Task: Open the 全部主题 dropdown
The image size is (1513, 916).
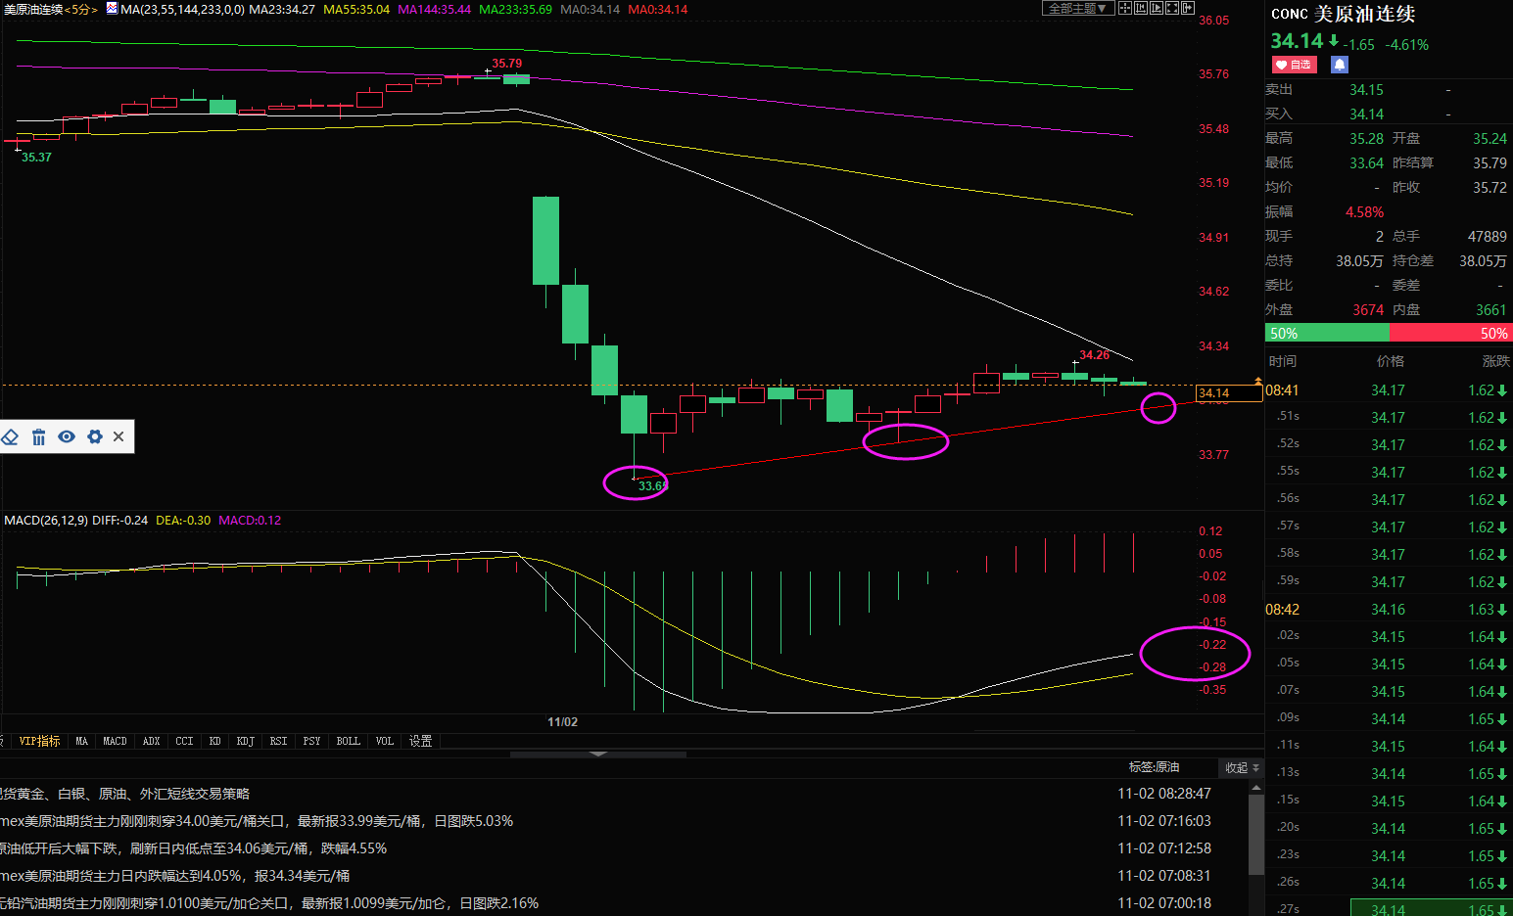Action: pyautogui.click(x=1078, y=8)
